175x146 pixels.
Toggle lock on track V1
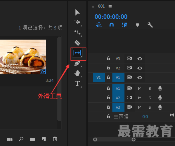(109, 77)
